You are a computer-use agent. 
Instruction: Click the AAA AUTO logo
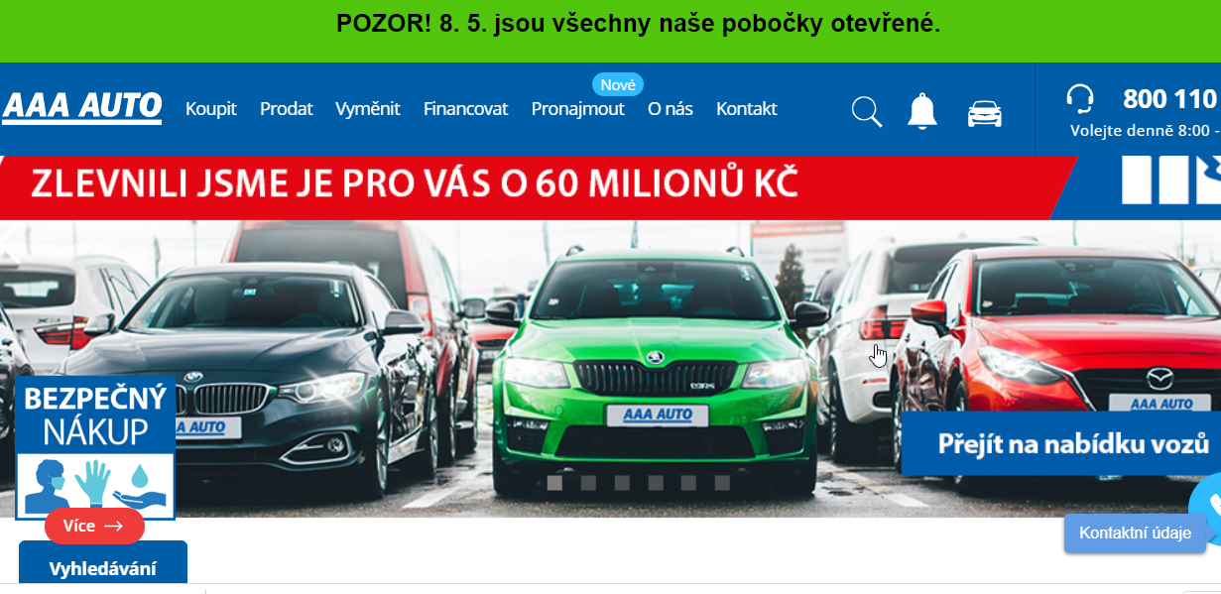coord(82,107)
